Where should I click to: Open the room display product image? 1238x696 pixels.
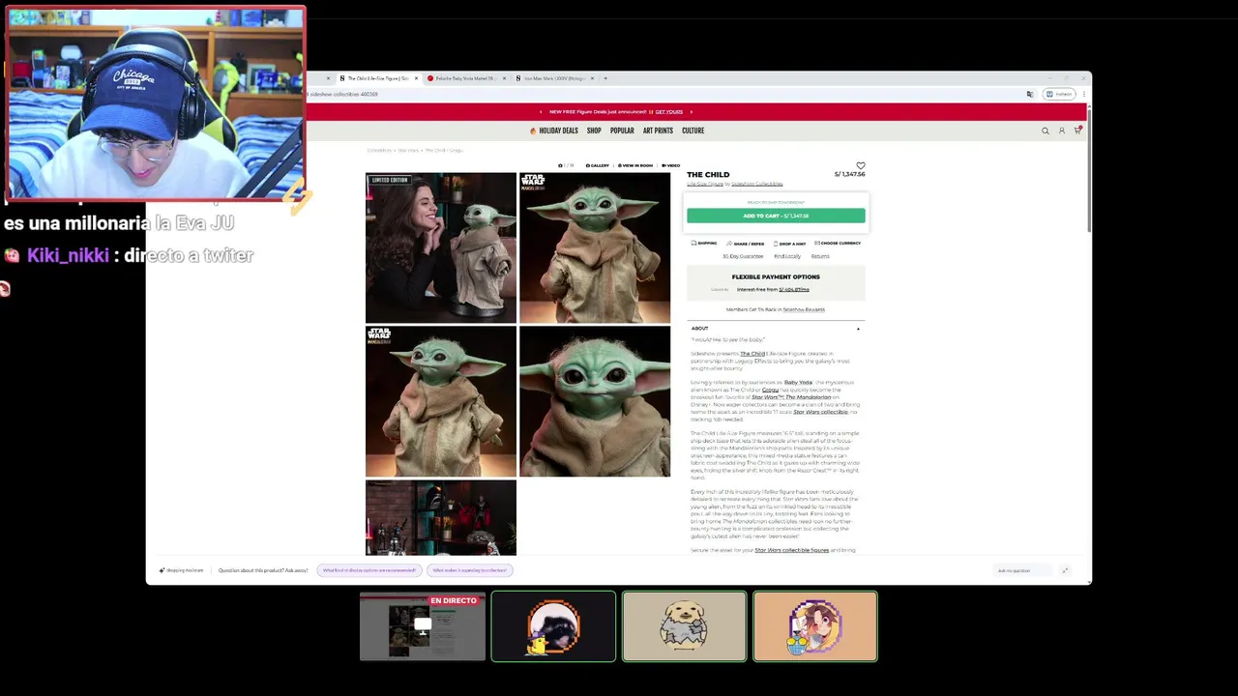point(441,518)
